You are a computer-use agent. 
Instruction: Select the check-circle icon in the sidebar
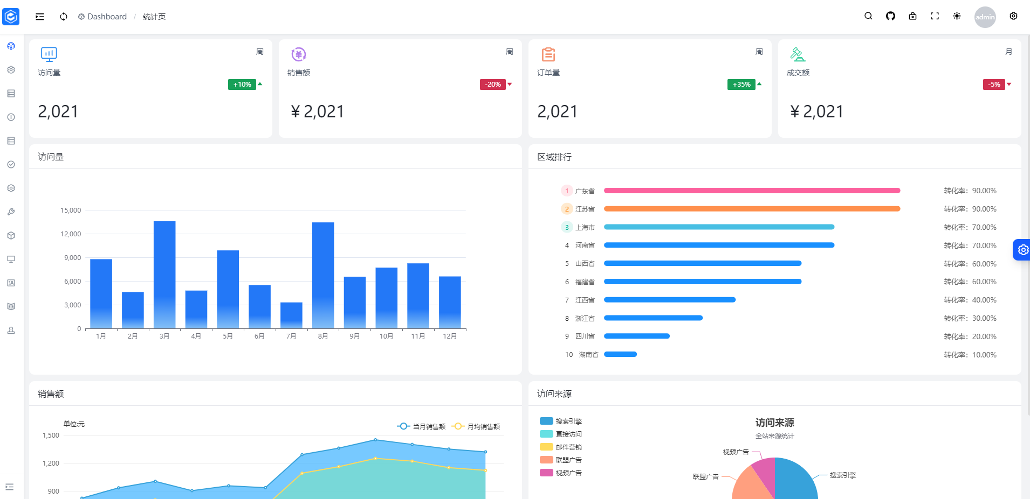[x=11, y=165]
